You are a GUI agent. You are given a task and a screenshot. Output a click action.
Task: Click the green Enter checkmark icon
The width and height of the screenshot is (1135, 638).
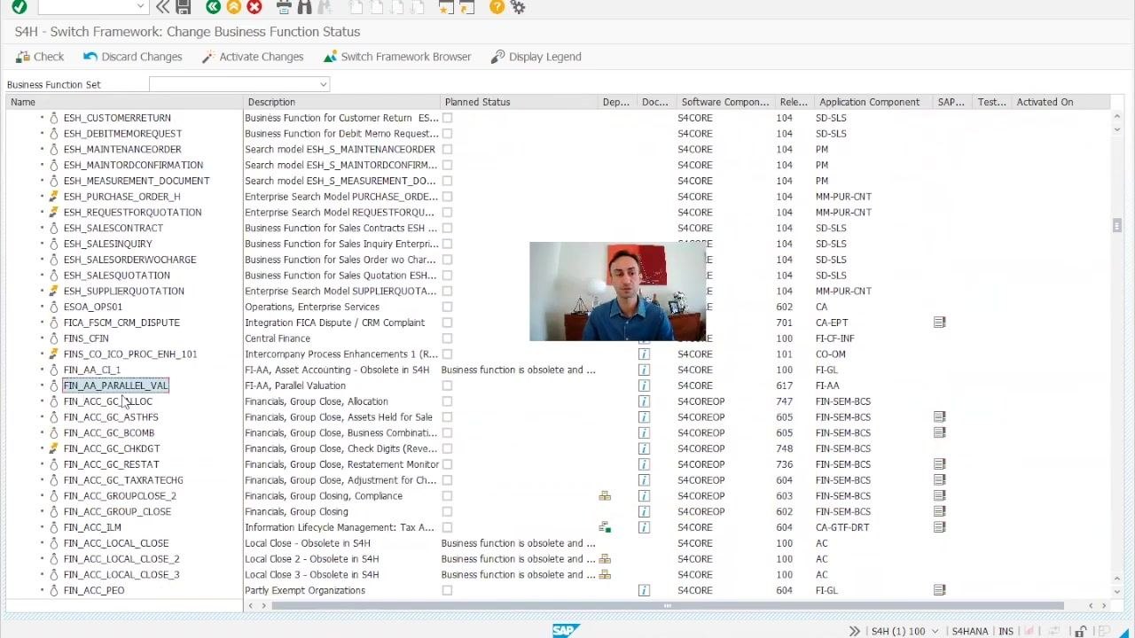coord(20,7)
